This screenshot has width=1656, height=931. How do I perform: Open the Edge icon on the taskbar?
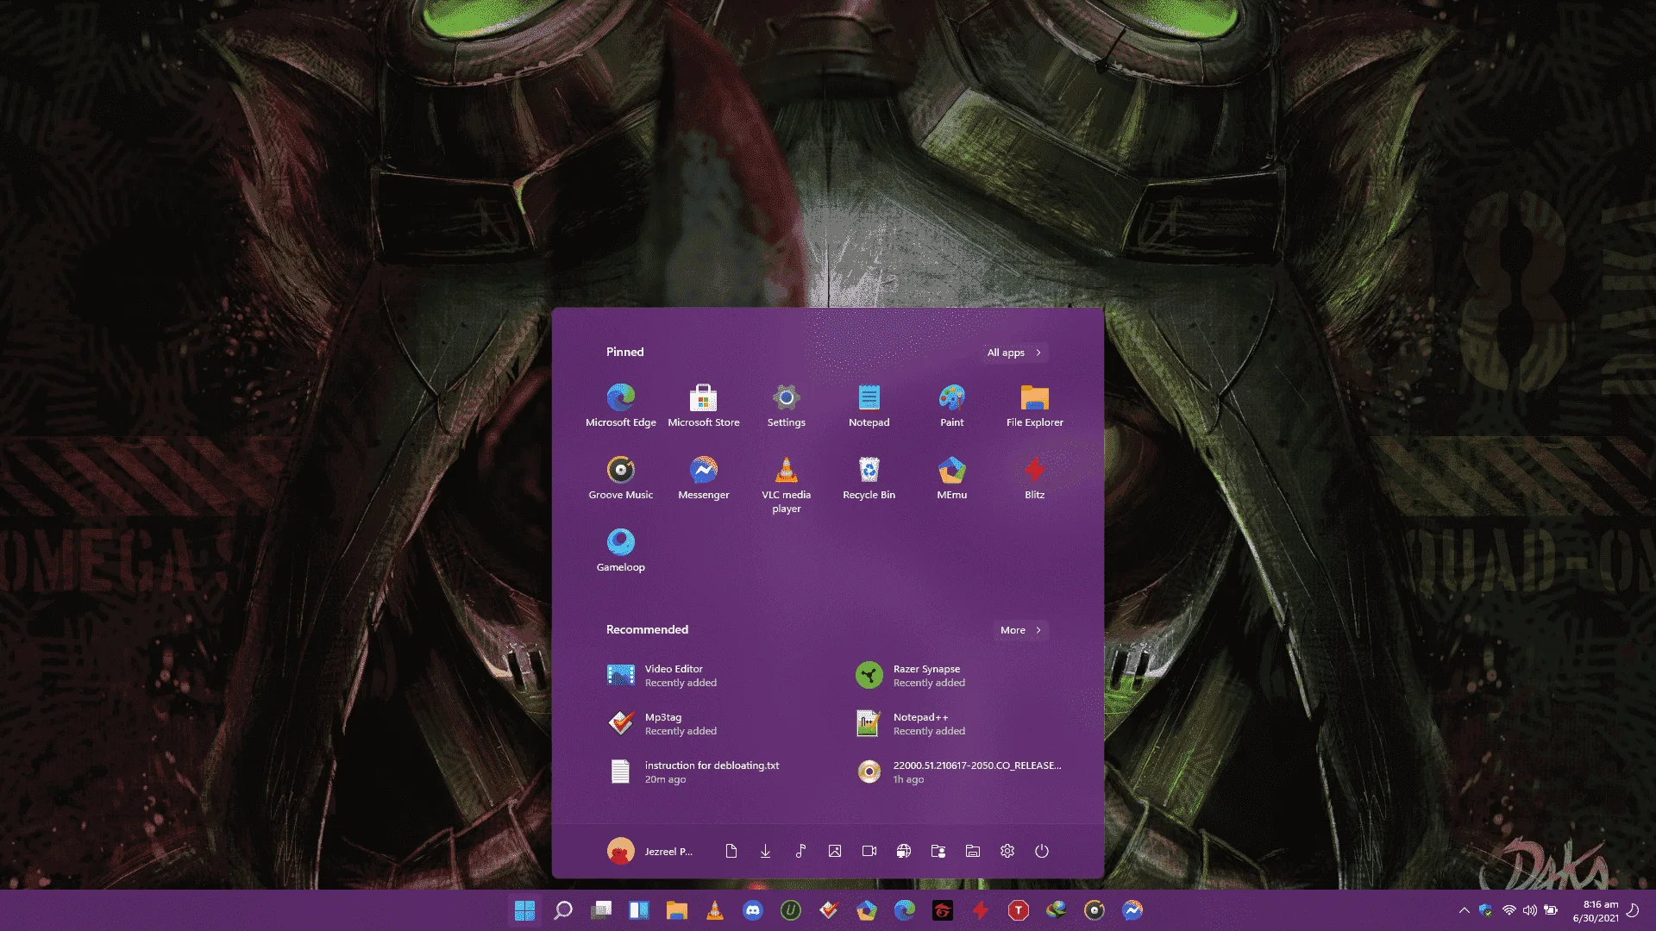click(905, 910)
